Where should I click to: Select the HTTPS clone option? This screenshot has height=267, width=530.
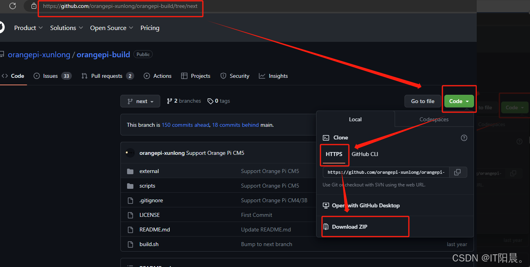pyautogui.click(x=334, y=154)
